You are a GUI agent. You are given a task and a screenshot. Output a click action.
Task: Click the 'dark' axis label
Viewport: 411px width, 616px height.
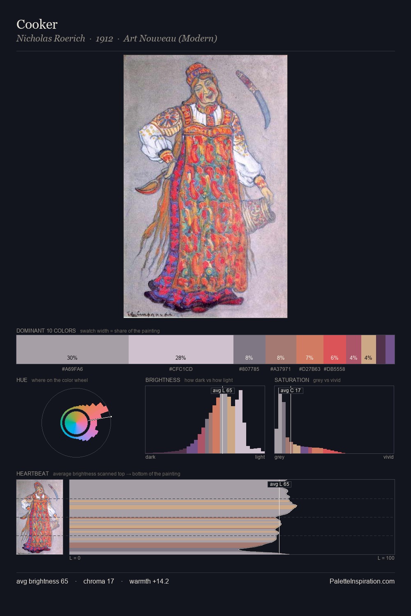[x=150, y=457]
